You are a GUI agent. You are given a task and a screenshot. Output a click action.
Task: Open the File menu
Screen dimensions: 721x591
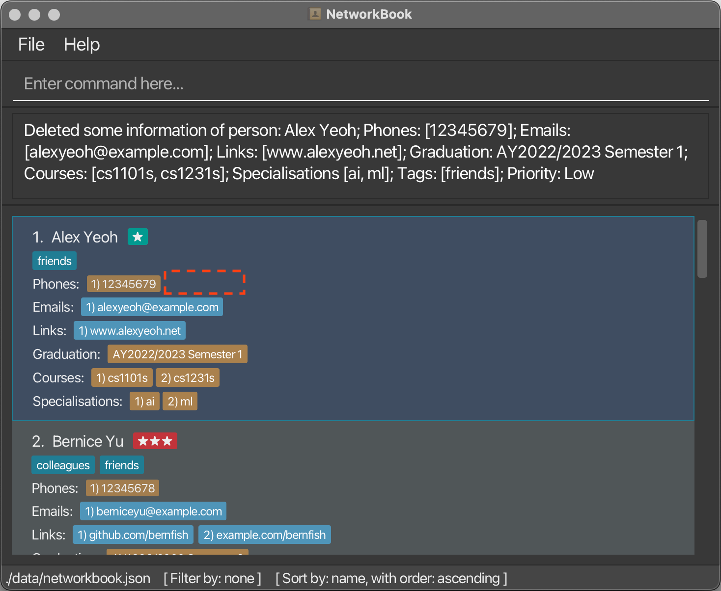coord(31,45)
